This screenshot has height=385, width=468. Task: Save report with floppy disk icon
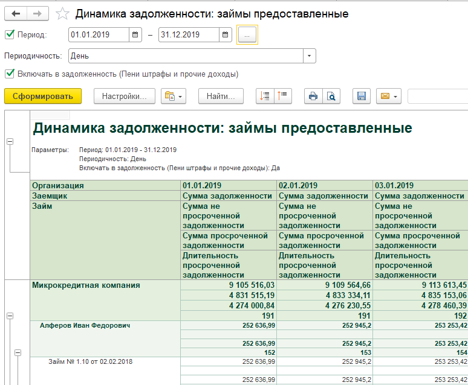(362, 97)
